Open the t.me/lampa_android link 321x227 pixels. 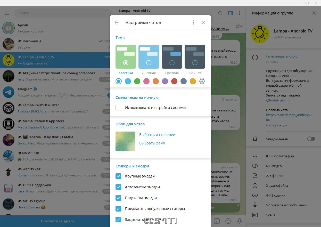(x=282, y=56)
